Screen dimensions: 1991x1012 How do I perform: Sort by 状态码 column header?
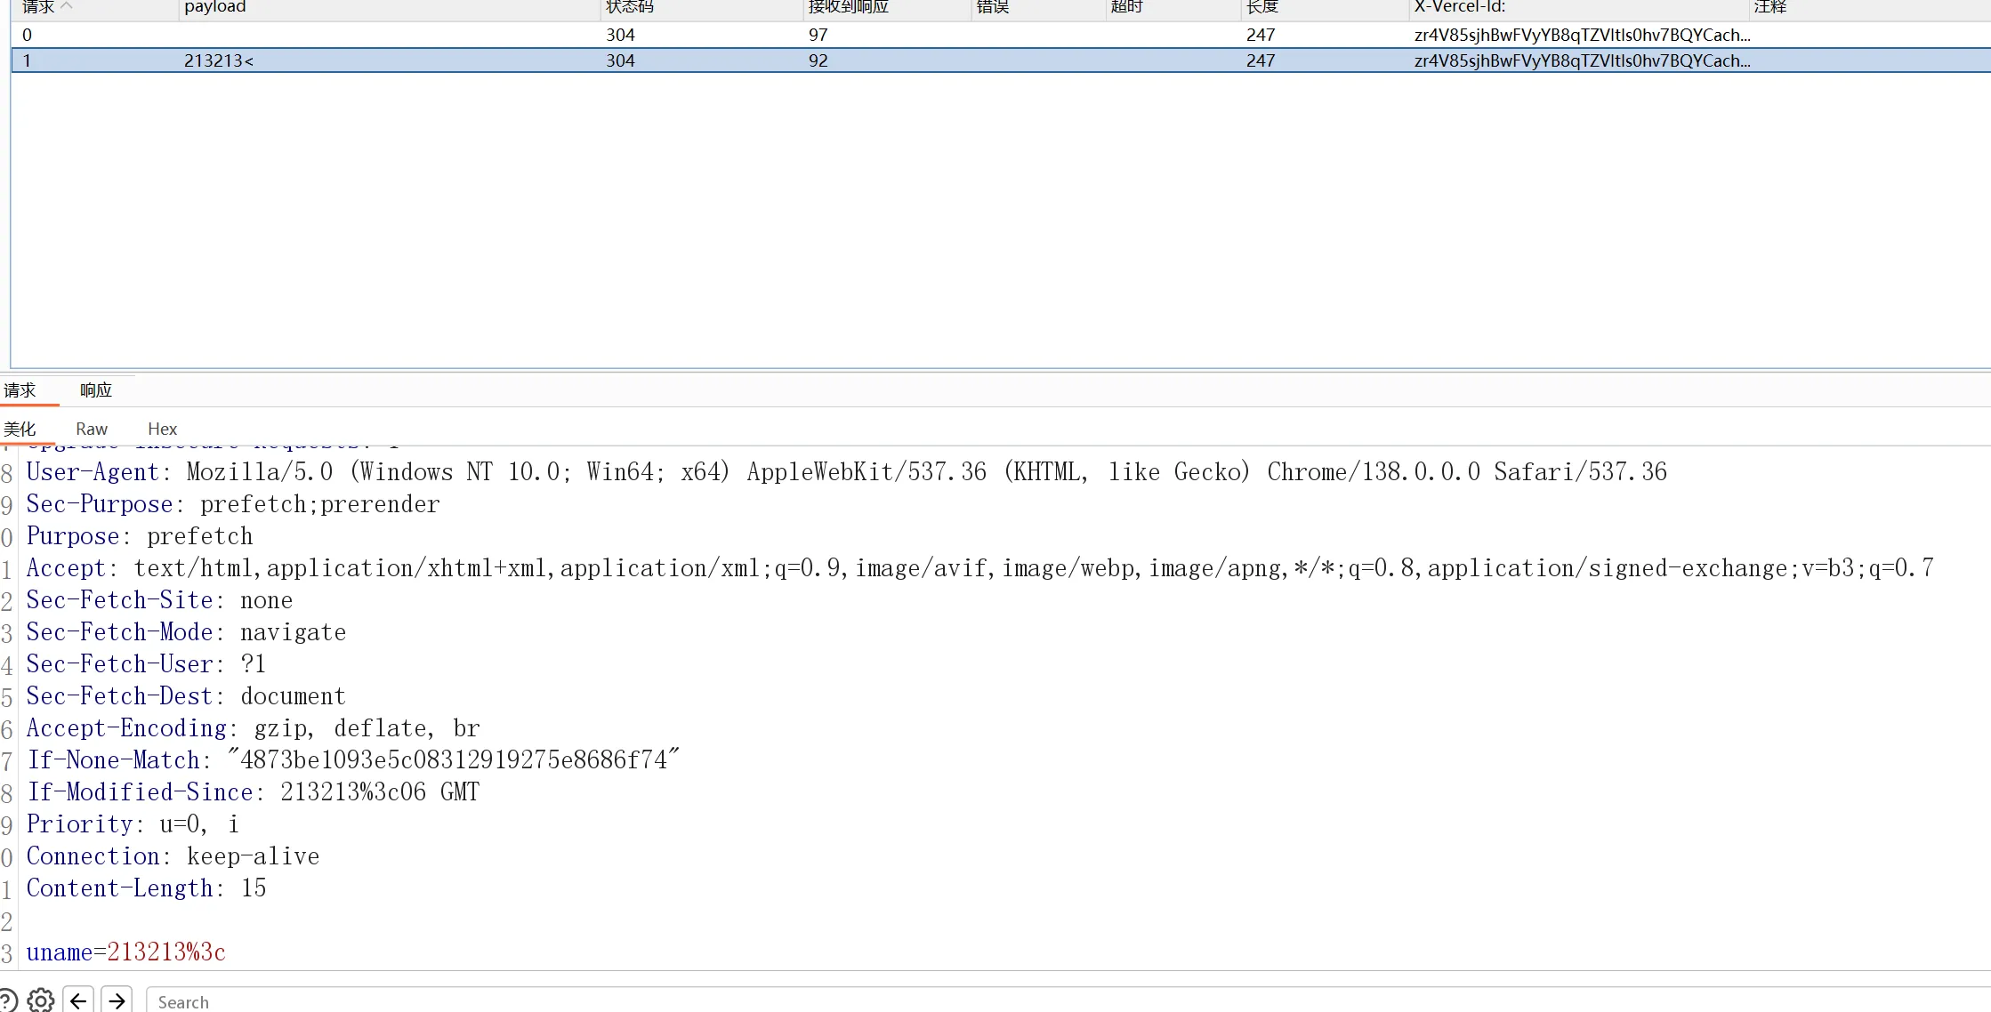(x=630, y=7)
